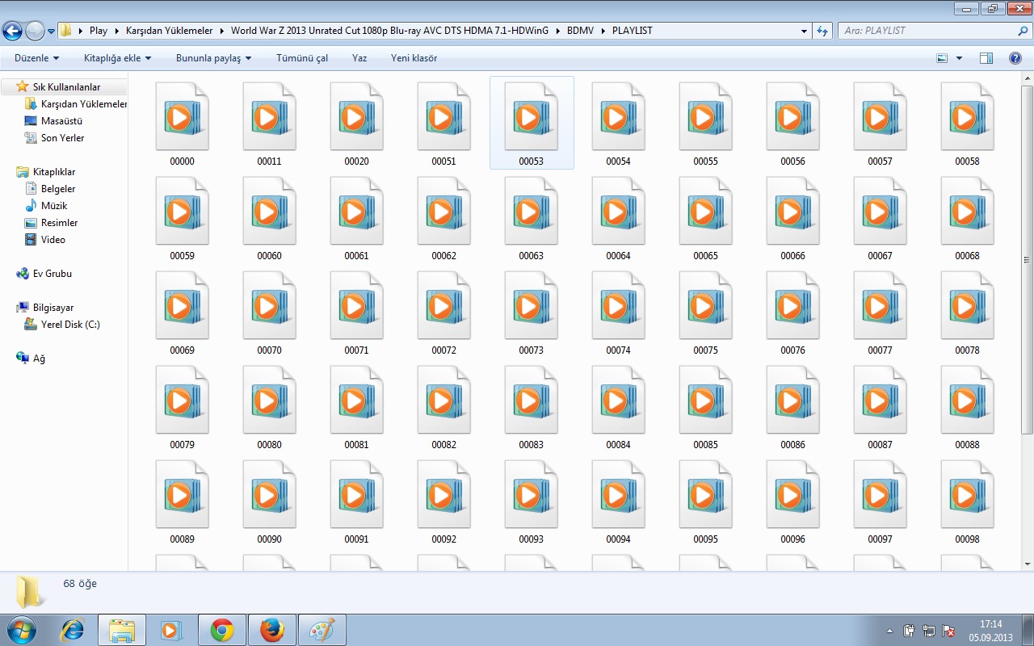Select the highlighted 00053 playlist file

[x=532, y=123]
